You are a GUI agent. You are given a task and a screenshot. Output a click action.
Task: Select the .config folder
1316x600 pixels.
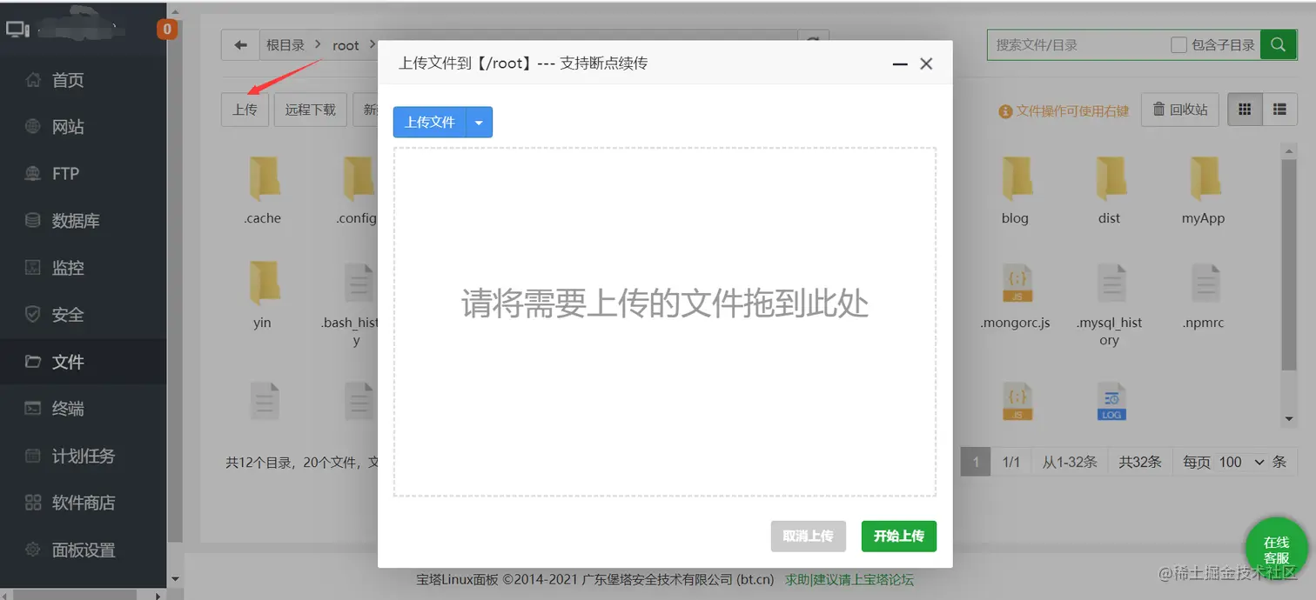coord(357,191)
